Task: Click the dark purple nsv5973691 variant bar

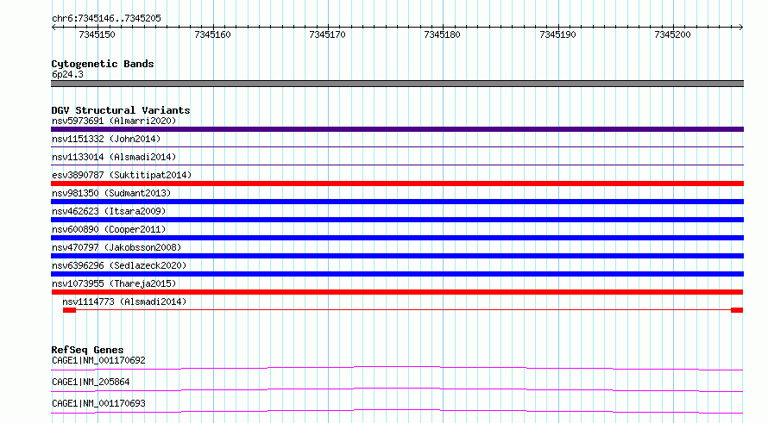Action: pos(397,129)
